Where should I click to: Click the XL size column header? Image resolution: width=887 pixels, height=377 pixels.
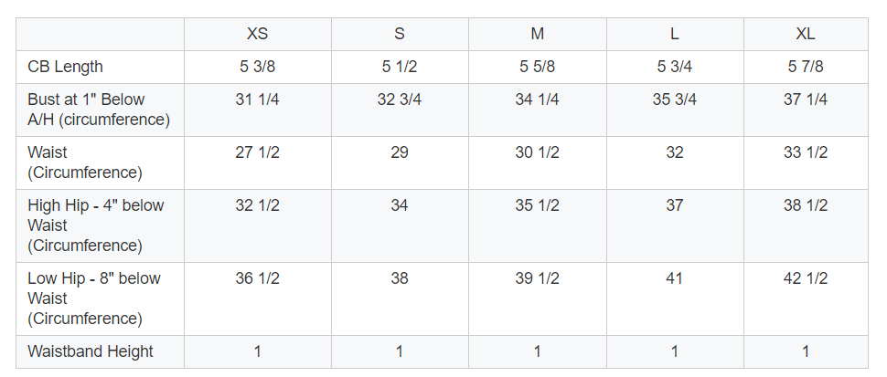point(805,34)
